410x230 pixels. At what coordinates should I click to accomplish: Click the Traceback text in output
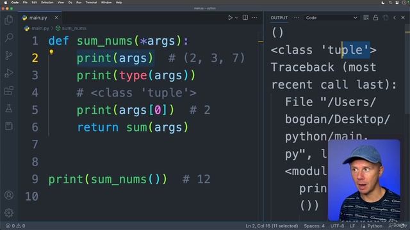302,67
